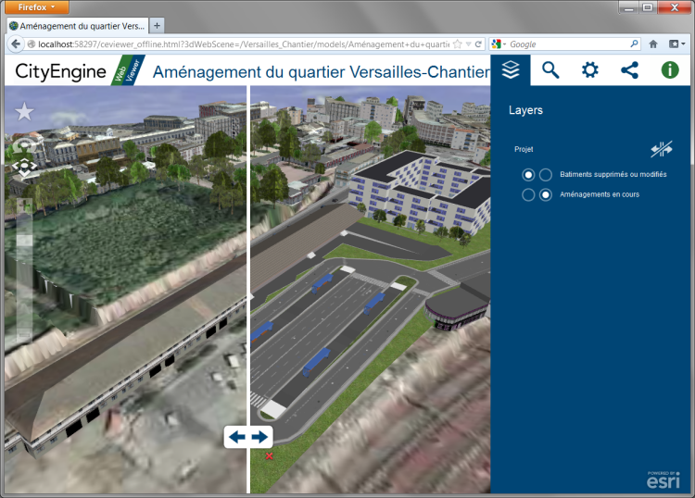
Task: Open the search engine selector dropdown
Action: (x=499, y=44)
